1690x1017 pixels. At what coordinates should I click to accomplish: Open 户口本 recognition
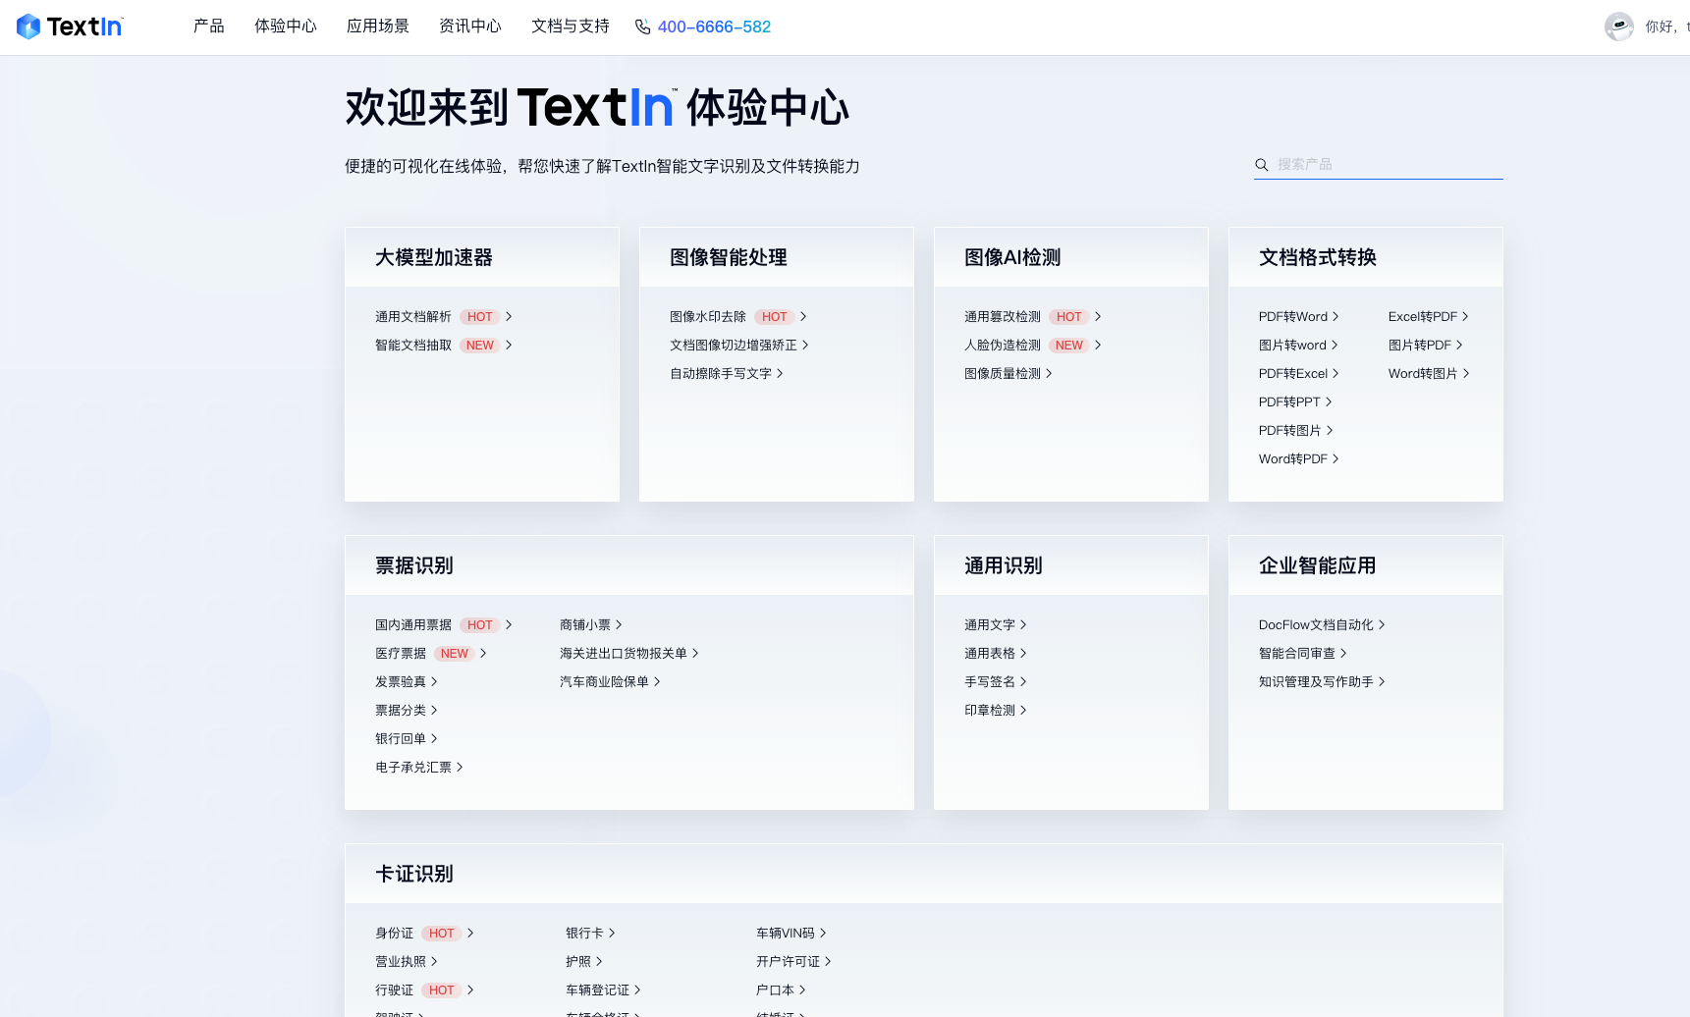click(775, 990)
